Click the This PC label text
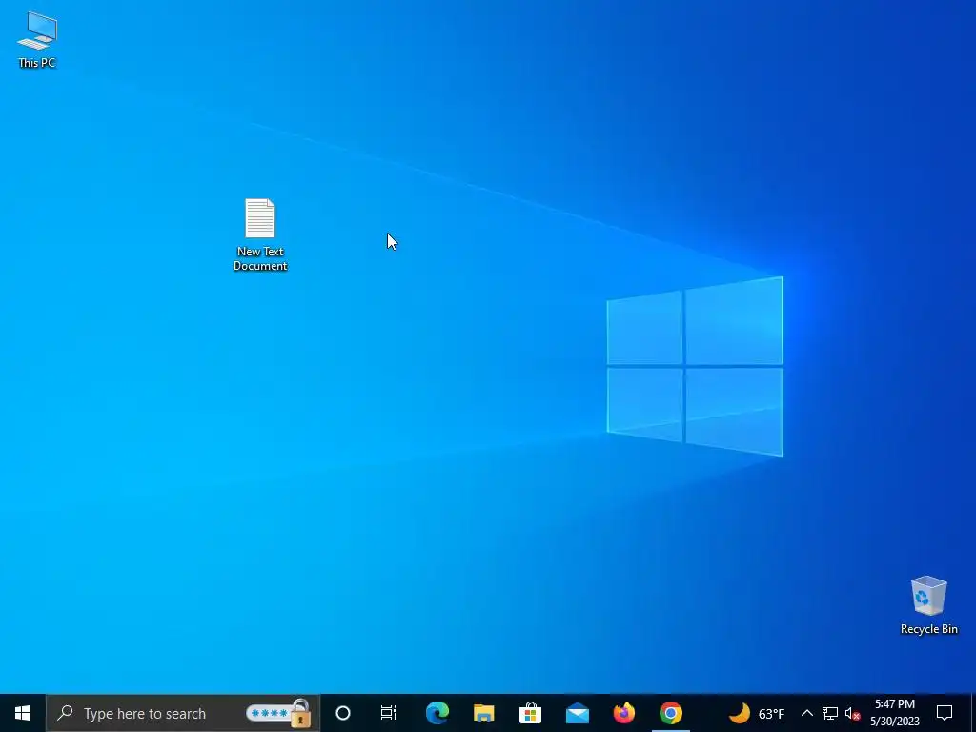976x732 pixels. click(x=37, y=62)
